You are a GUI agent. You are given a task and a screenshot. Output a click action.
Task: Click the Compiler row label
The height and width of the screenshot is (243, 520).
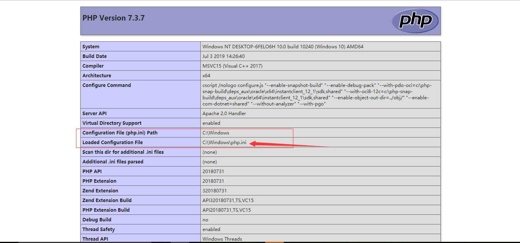pyautogui.click(x=93, y=66)
